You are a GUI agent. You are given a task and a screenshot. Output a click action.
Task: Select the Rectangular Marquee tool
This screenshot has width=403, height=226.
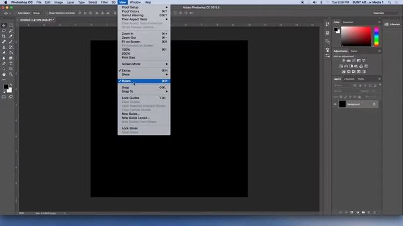tap(11, 25)
